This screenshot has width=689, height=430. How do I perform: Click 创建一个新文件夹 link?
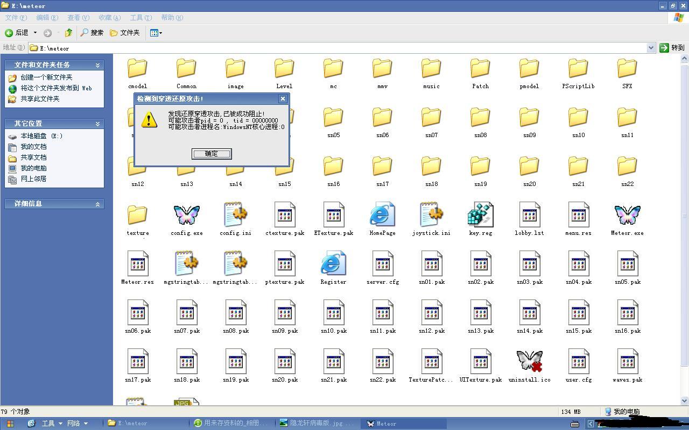(46, 77)
